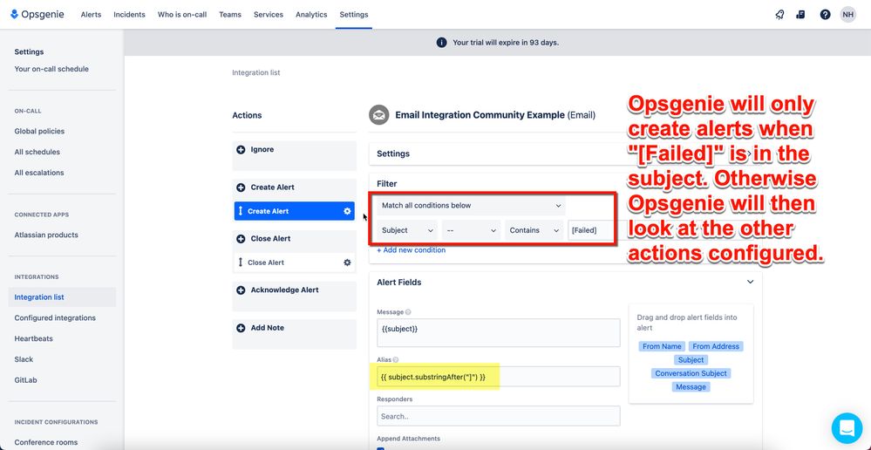The width and height of the screenshot is (871, 450).
Task: Open All escalations in sidebar
Action: click(x=39, y=172)
